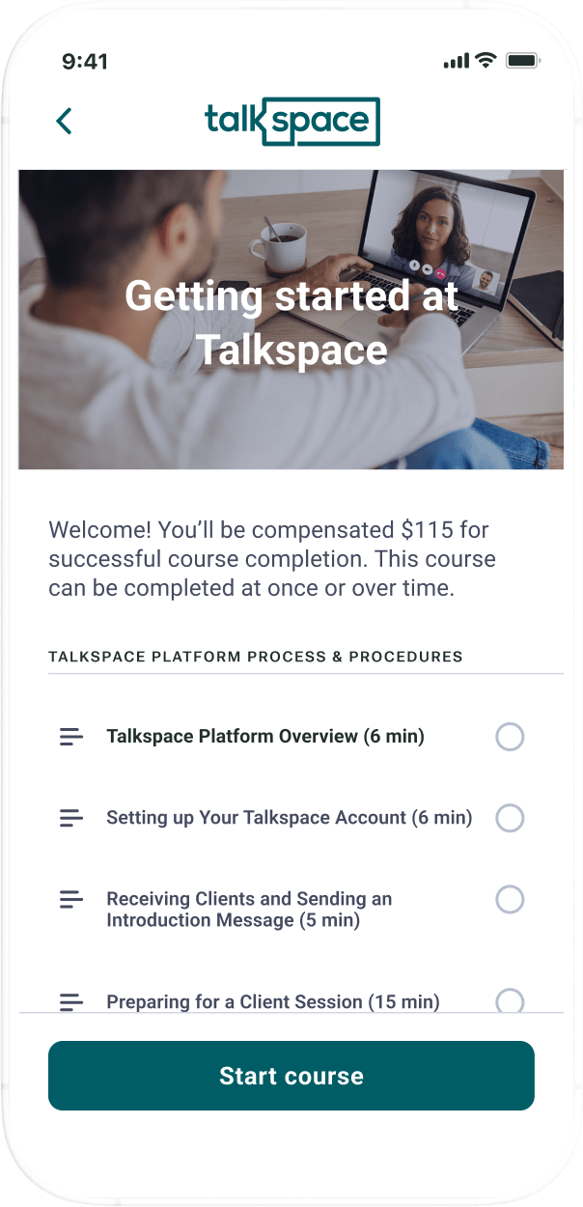Screen dimensions: 583x1207
Task: Tap the Getting started at Talkspace banner image
Action: point(291,319)
